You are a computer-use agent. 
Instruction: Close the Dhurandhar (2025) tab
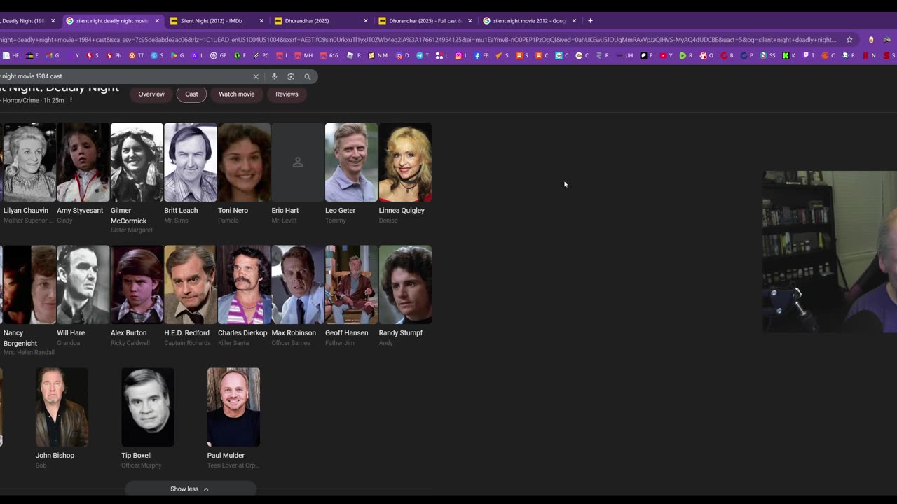click(x=366, y=21)
